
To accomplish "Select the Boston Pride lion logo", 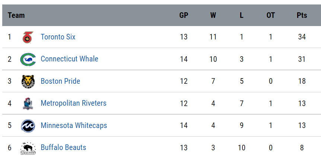I will tap(28, 81).
